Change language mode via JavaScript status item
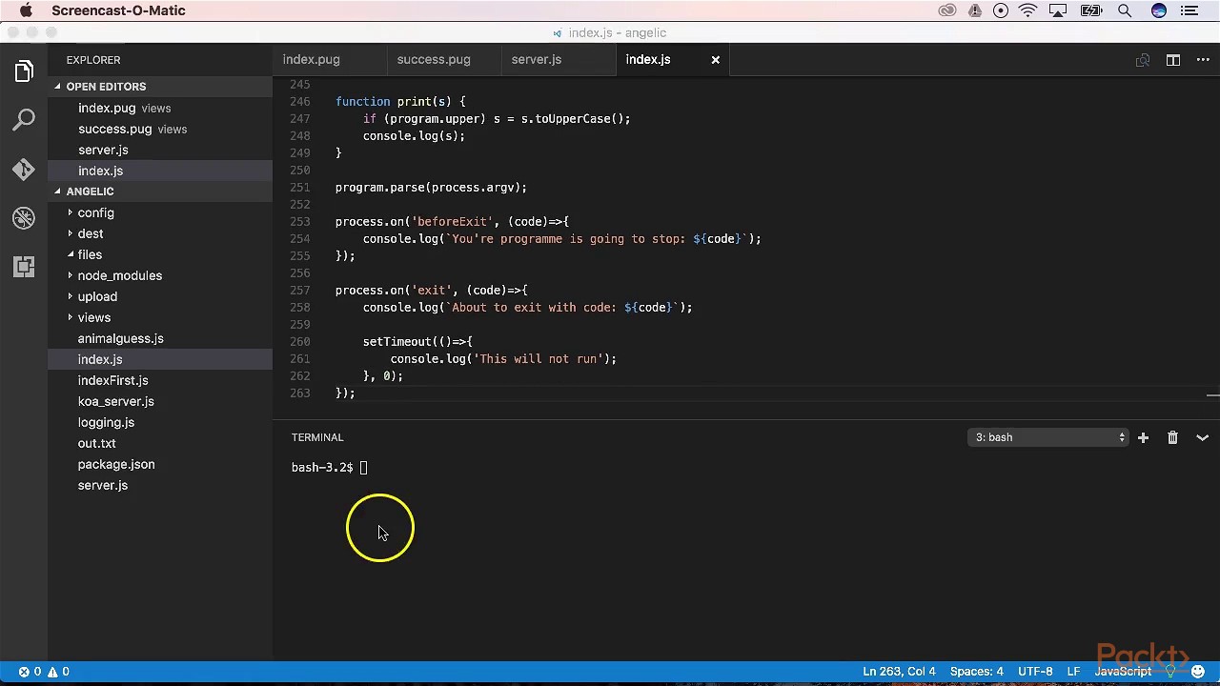 (x=1123, y=672)
